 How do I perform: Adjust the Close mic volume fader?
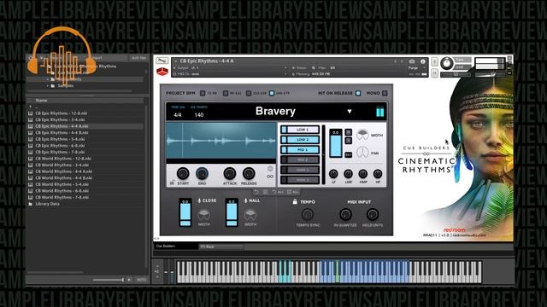pos(185,212)
